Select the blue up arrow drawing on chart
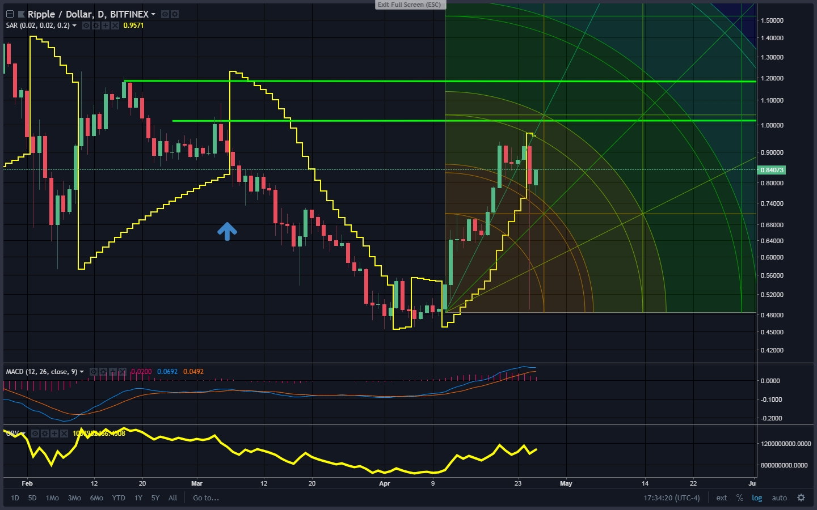This screenshot has height=510, width=817. pyautogui.click(x=227, y=231)
